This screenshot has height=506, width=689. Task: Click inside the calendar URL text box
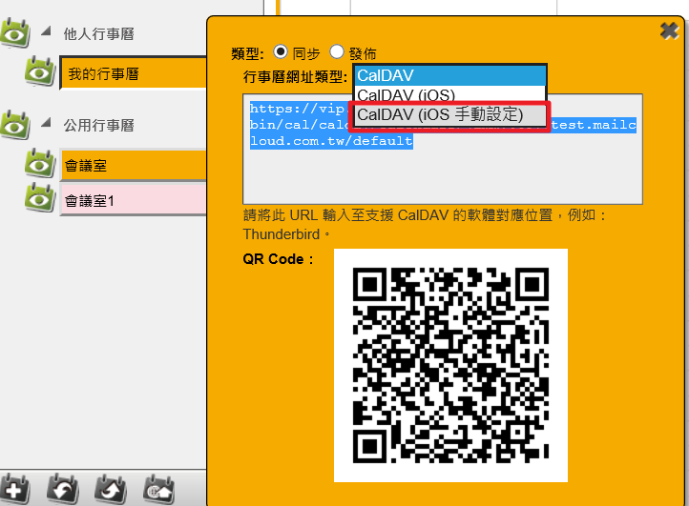coord(443,150)
